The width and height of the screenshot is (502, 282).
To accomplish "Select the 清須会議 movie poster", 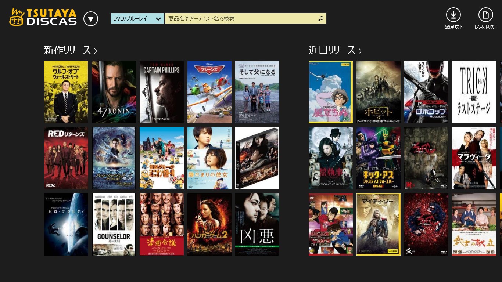I will click(x=162, y=224).
